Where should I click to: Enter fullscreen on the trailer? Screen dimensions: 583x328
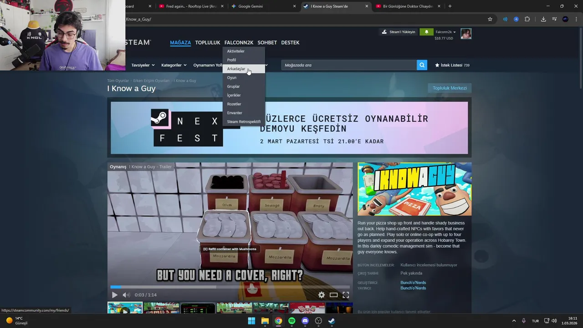pos(346,295)
